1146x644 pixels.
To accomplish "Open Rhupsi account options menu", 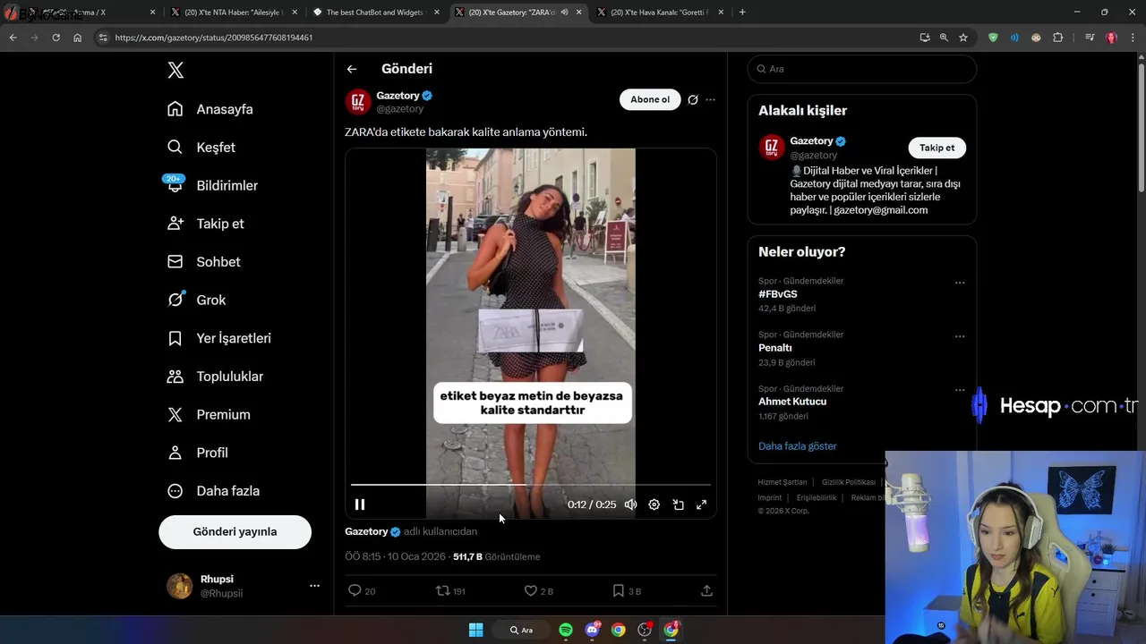I will pyautogui.click(x=314, y=586).
